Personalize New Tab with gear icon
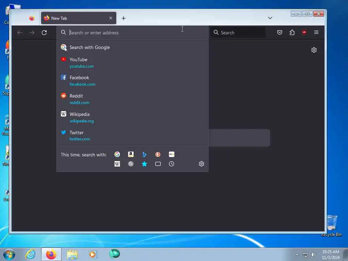This screenshot has width=348, height=261. (314, 50)
